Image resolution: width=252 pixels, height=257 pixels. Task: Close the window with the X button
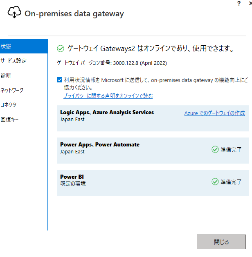pos(250,3)
